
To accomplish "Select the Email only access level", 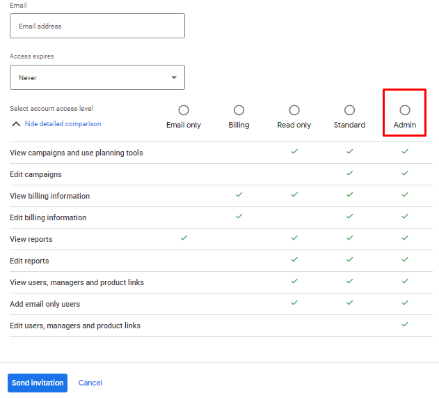I will (x=184, y=110).
